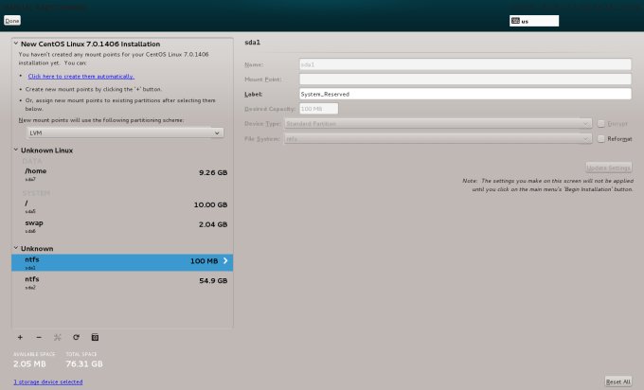
Task: Click the sda1 heading in the details pane
Action: pyautogui.click(x=253, y=43)
